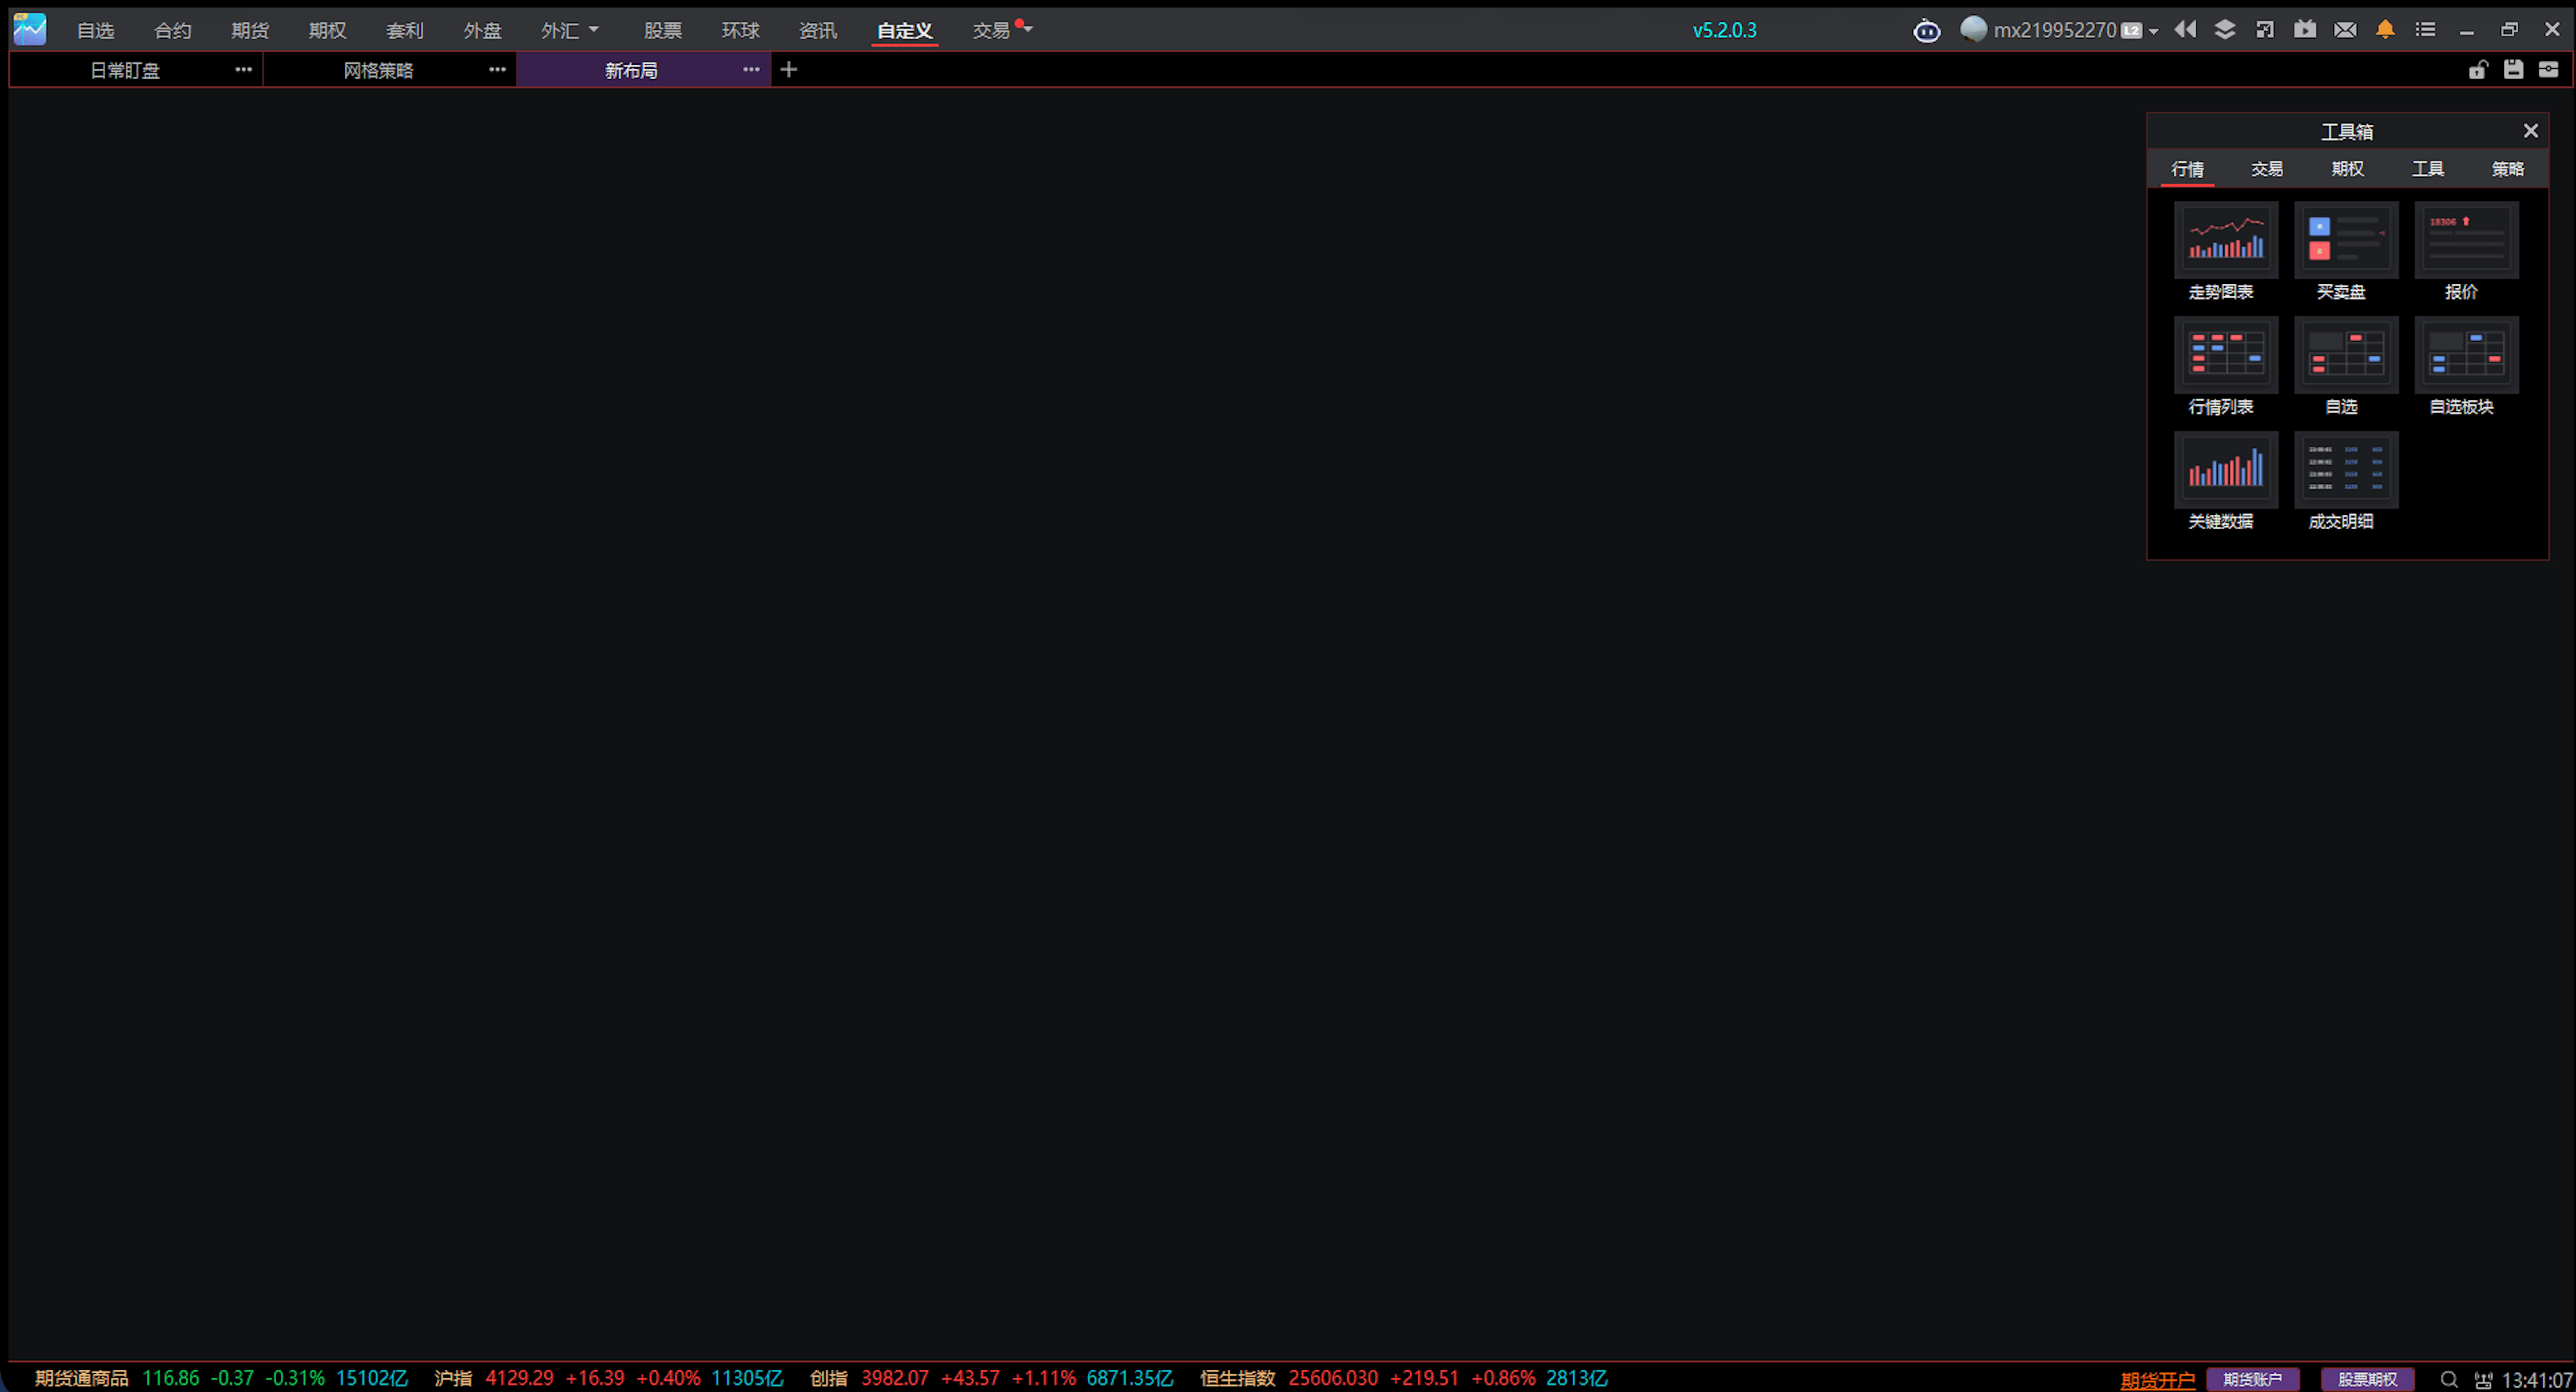Open the AI robot assistant icon

(1926, 31)
